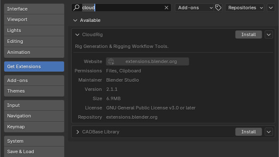Open options dropdown beside CloudRig Install

click(x=269, y=35)
